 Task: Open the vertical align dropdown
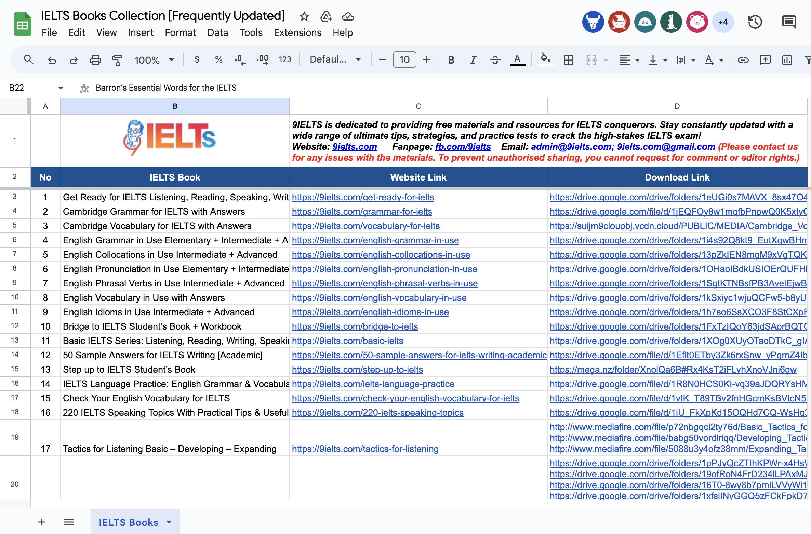click(658, 60)
